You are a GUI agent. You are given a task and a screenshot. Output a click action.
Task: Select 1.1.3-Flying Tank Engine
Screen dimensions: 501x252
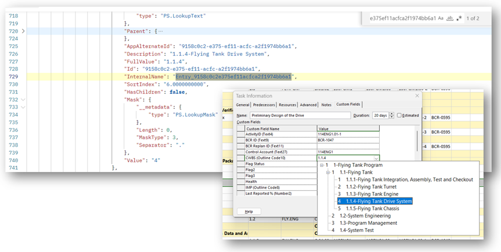pos(372,194)
